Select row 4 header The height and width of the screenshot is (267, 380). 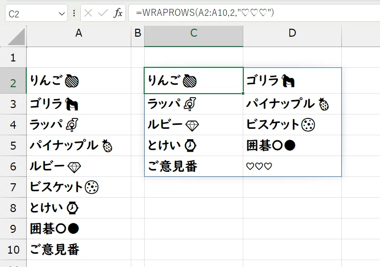point(13,125)
